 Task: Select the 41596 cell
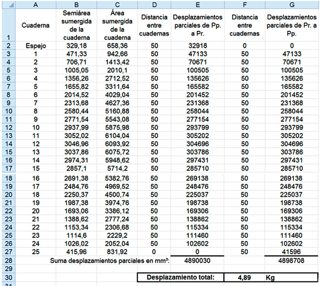292,252
